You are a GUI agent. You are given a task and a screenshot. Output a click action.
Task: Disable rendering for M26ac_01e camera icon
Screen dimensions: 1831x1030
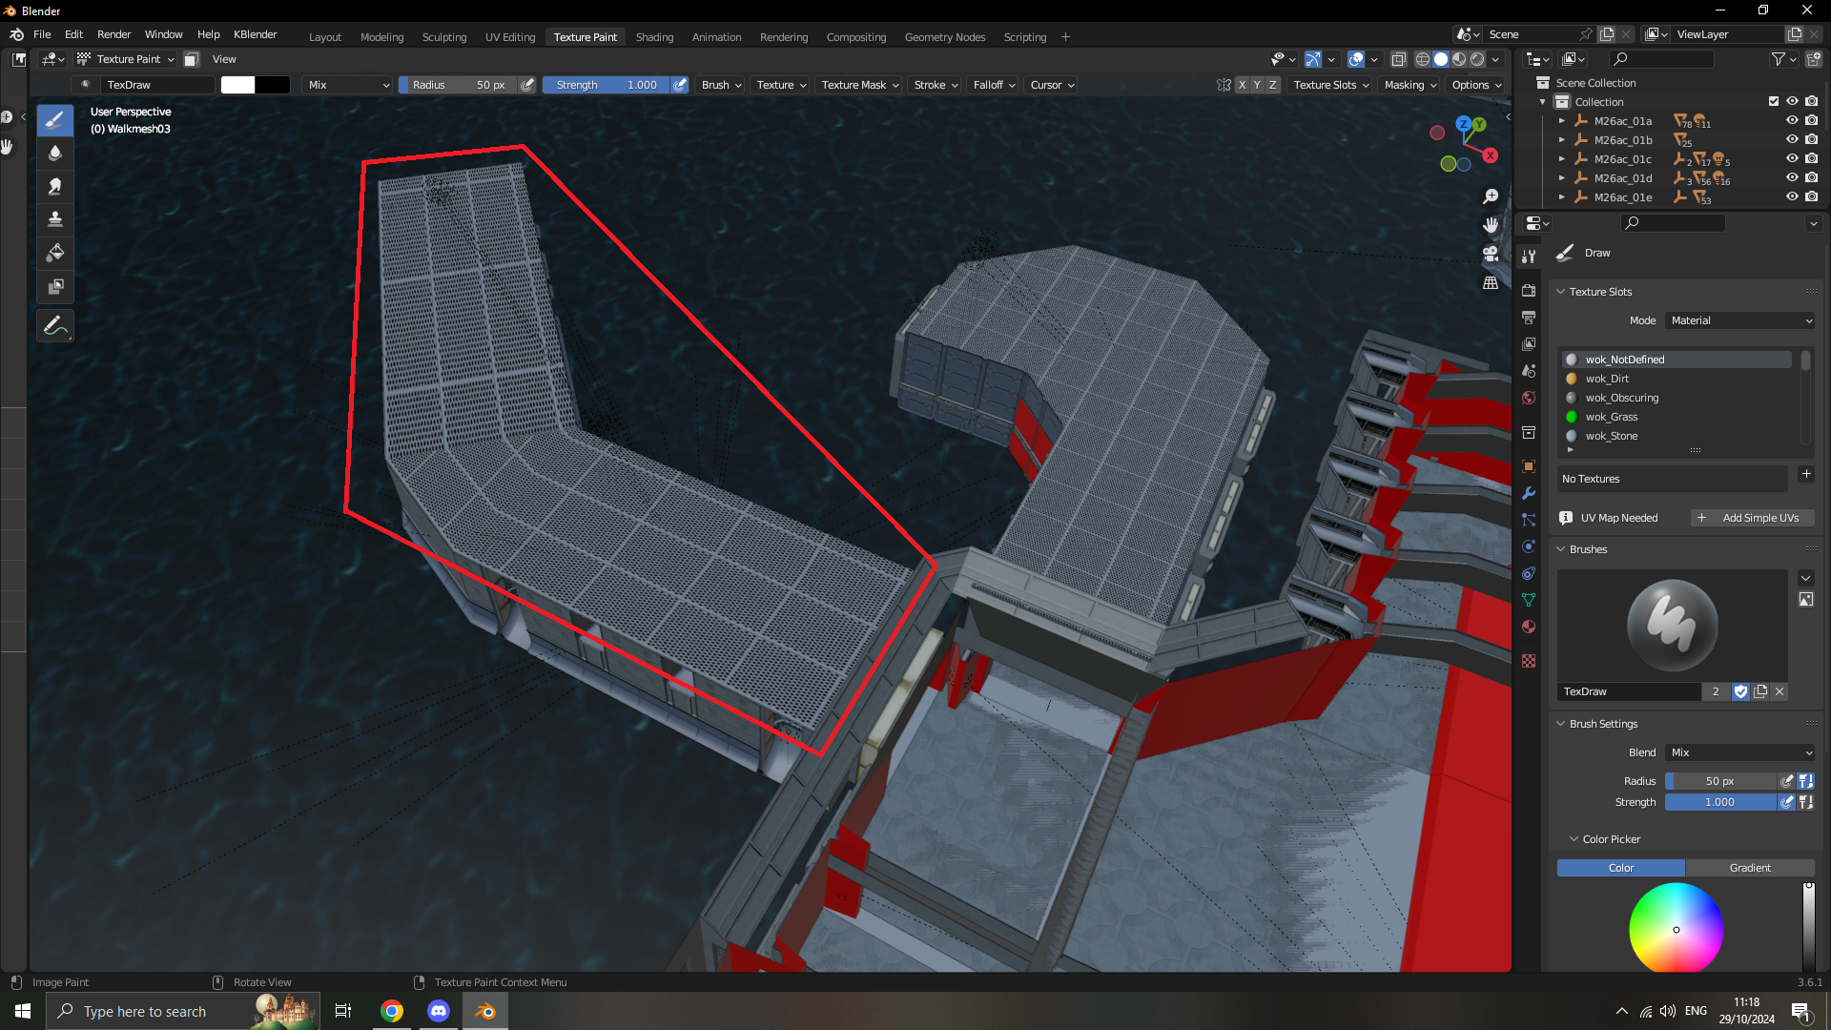click(x=1812, y=197)
